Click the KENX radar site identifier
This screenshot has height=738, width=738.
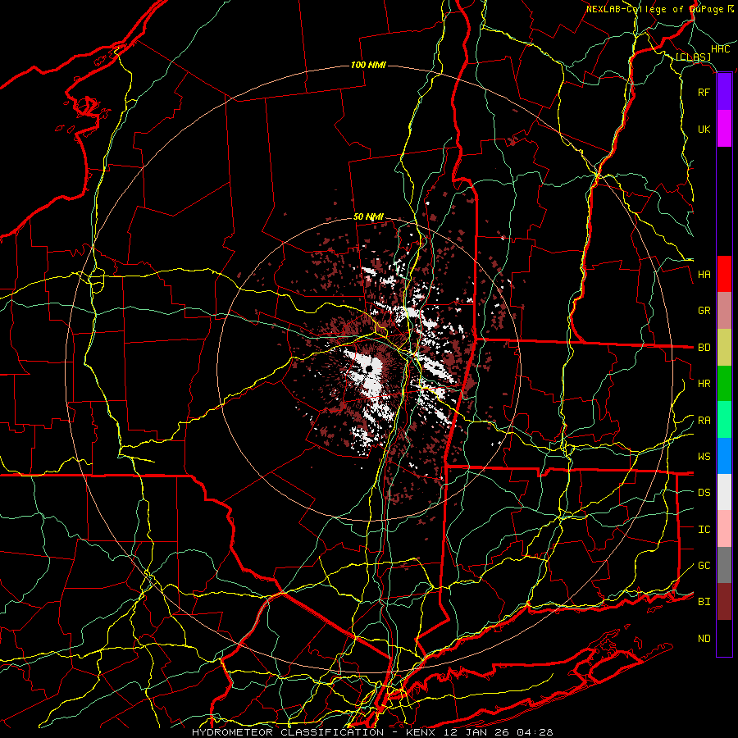(x=420, y=732)
